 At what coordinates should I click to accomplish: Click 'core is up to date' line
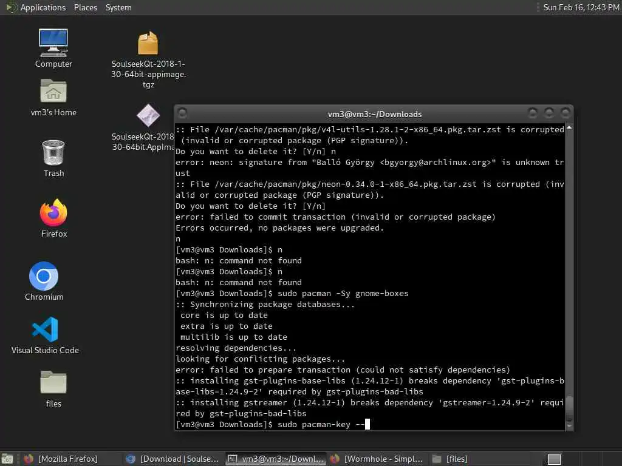[224, 316]
